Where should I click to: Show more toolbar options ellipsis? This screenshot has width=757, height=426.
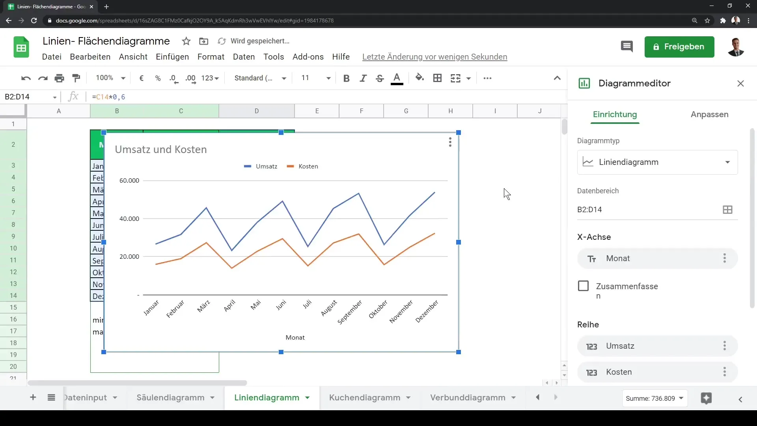487,78
